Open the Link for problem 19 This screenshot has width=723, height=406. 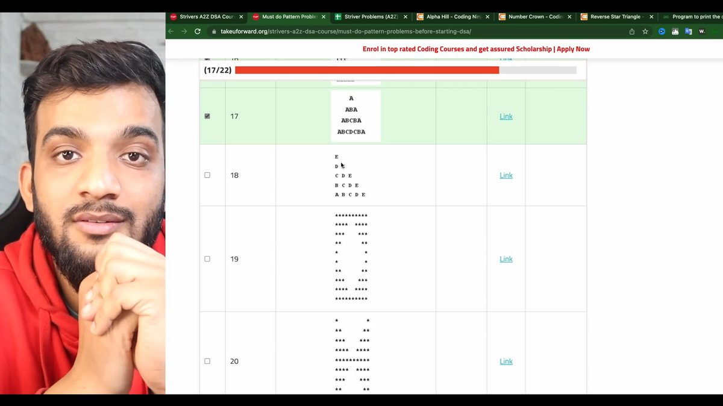[506, 259]
